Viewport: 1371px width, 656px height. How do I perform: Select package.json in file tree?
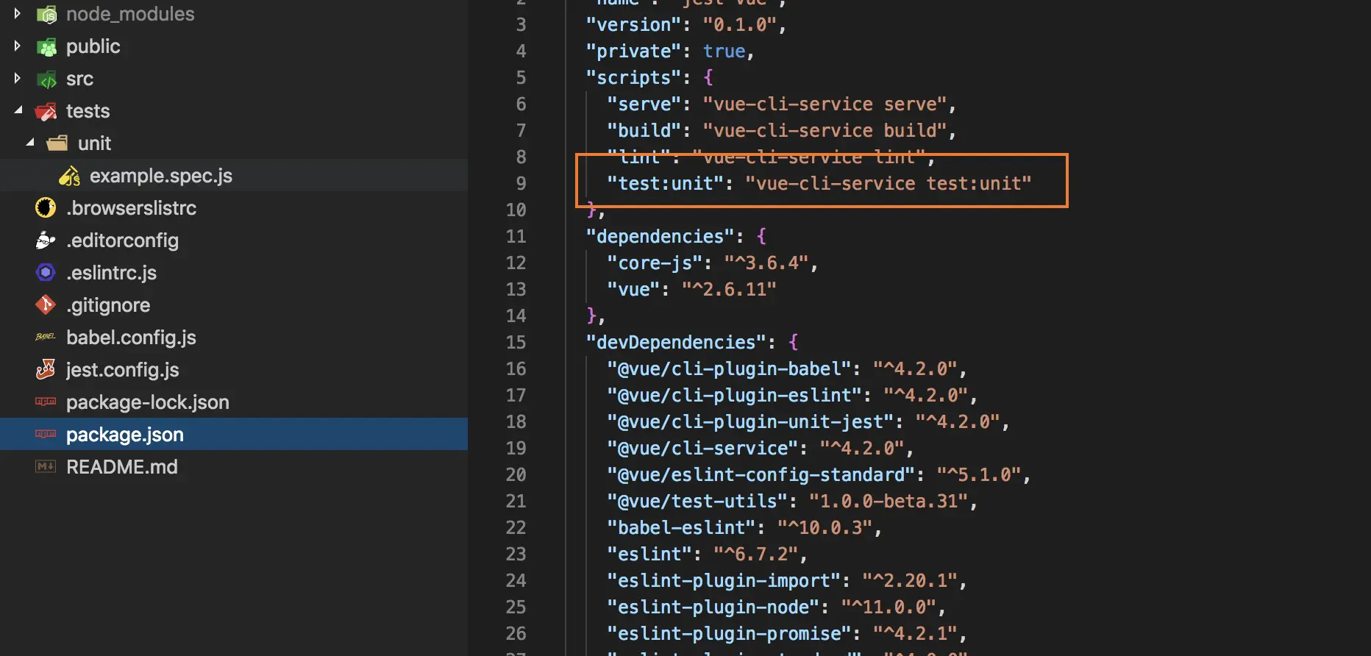pyautogui.click(x=125, y=435)
